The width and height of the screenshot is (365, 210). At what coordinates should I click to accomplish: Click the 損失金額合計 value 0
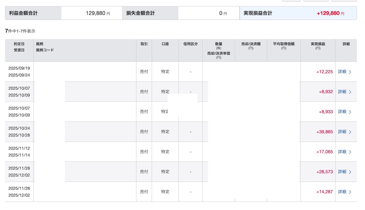coord(221,13)
